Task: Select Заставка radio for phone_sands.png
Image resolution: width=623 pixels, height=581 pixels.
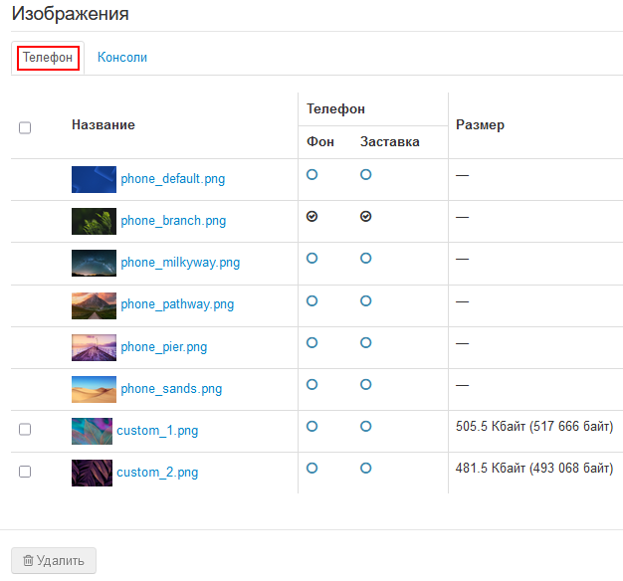Action: coord(366,383)
